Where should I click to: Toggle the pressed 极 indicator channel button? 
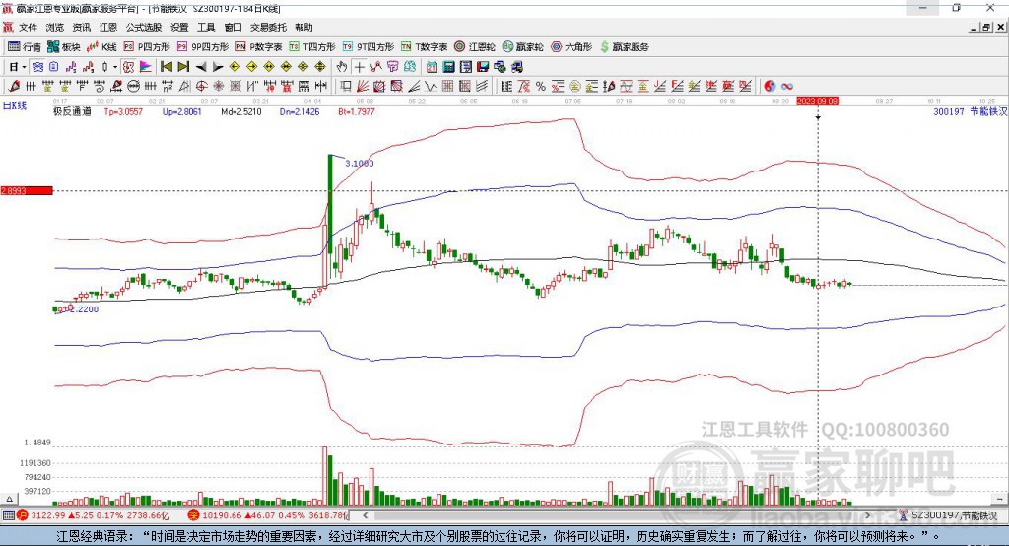[x=129, y=67]
